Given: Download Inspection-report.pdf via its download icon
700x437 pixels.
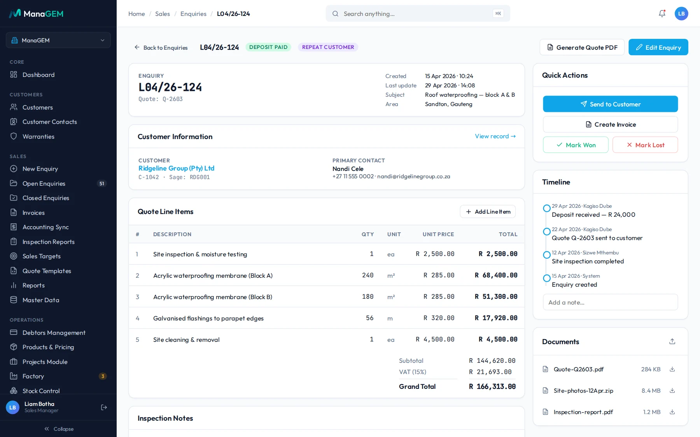Looking at the screenshot, I should click(672, 412).
